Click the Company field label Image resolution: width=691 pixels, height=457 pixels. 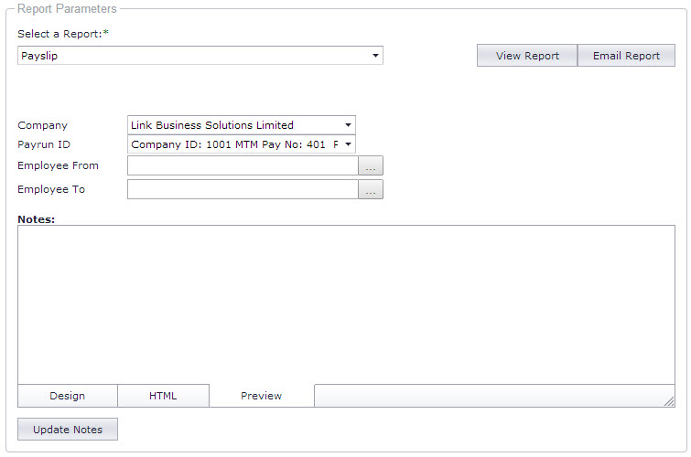(42, 125)
